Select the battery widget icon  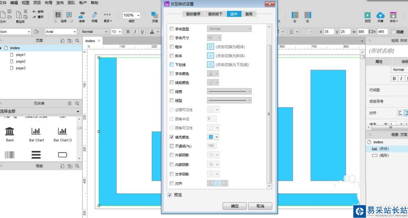tap(62, 155)
